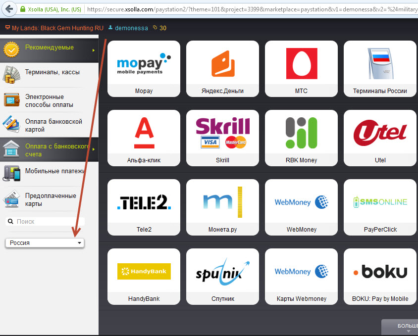418x336 pixels.
Task: Open the Мобильные платежи category
Action: click(x=49, y=174)
